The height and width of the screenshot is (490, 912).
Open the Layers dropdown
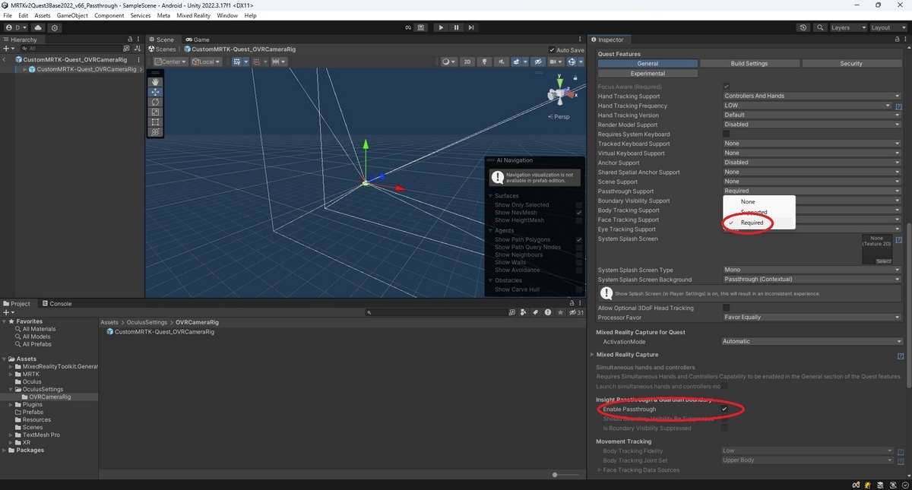847,27
